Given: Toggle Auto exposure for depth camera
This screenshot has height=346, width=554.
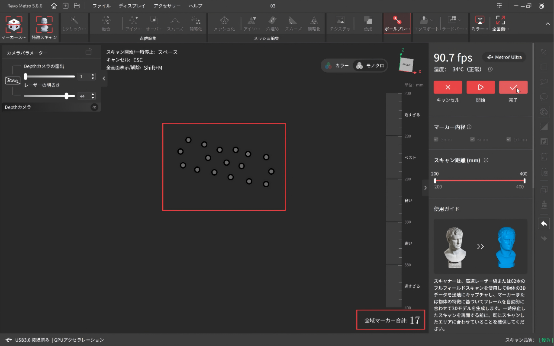Looking at the screenshot, I should (x=12, y=80).
